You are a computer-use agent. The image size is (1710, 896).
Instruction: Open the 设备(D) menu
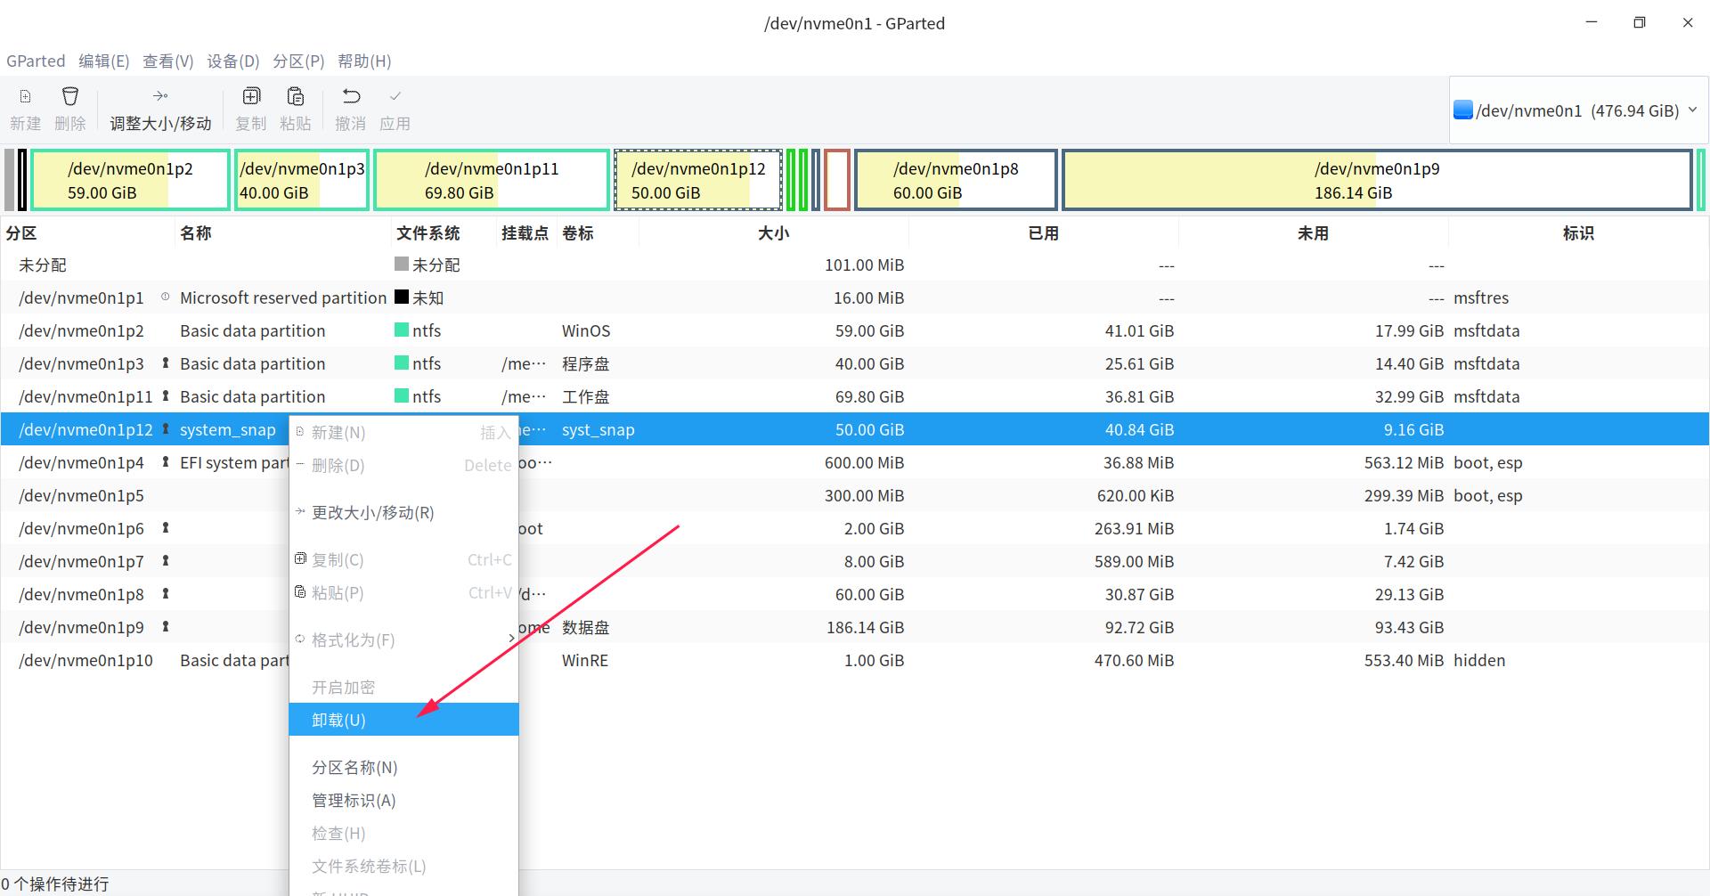point(232,61)
